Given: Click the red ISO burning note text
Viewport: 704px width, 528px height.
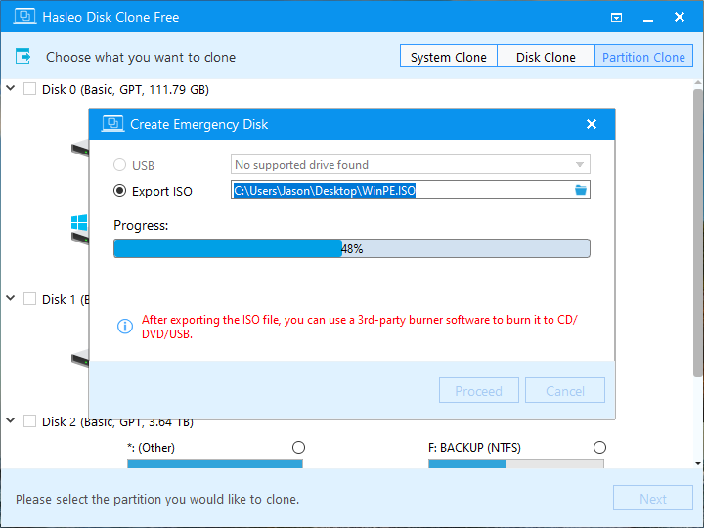Looking at the screenshot, I should (359, 327).
